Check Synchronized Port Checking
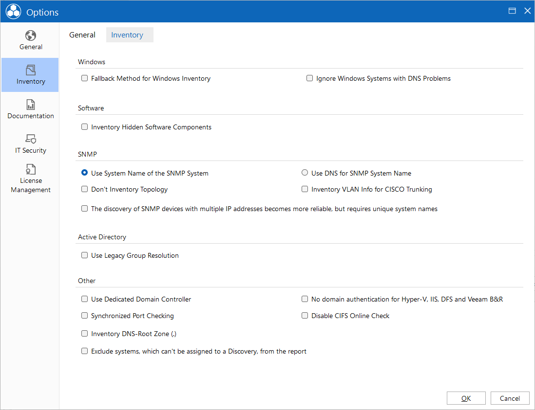535x410 pixels. click(84, 316)
